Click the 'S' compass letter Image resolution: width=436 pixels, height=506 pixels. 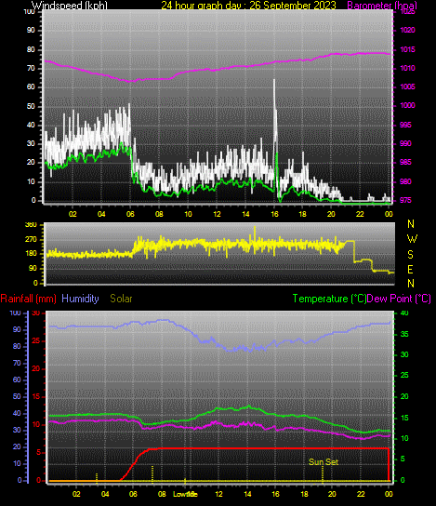coord(410,255)
